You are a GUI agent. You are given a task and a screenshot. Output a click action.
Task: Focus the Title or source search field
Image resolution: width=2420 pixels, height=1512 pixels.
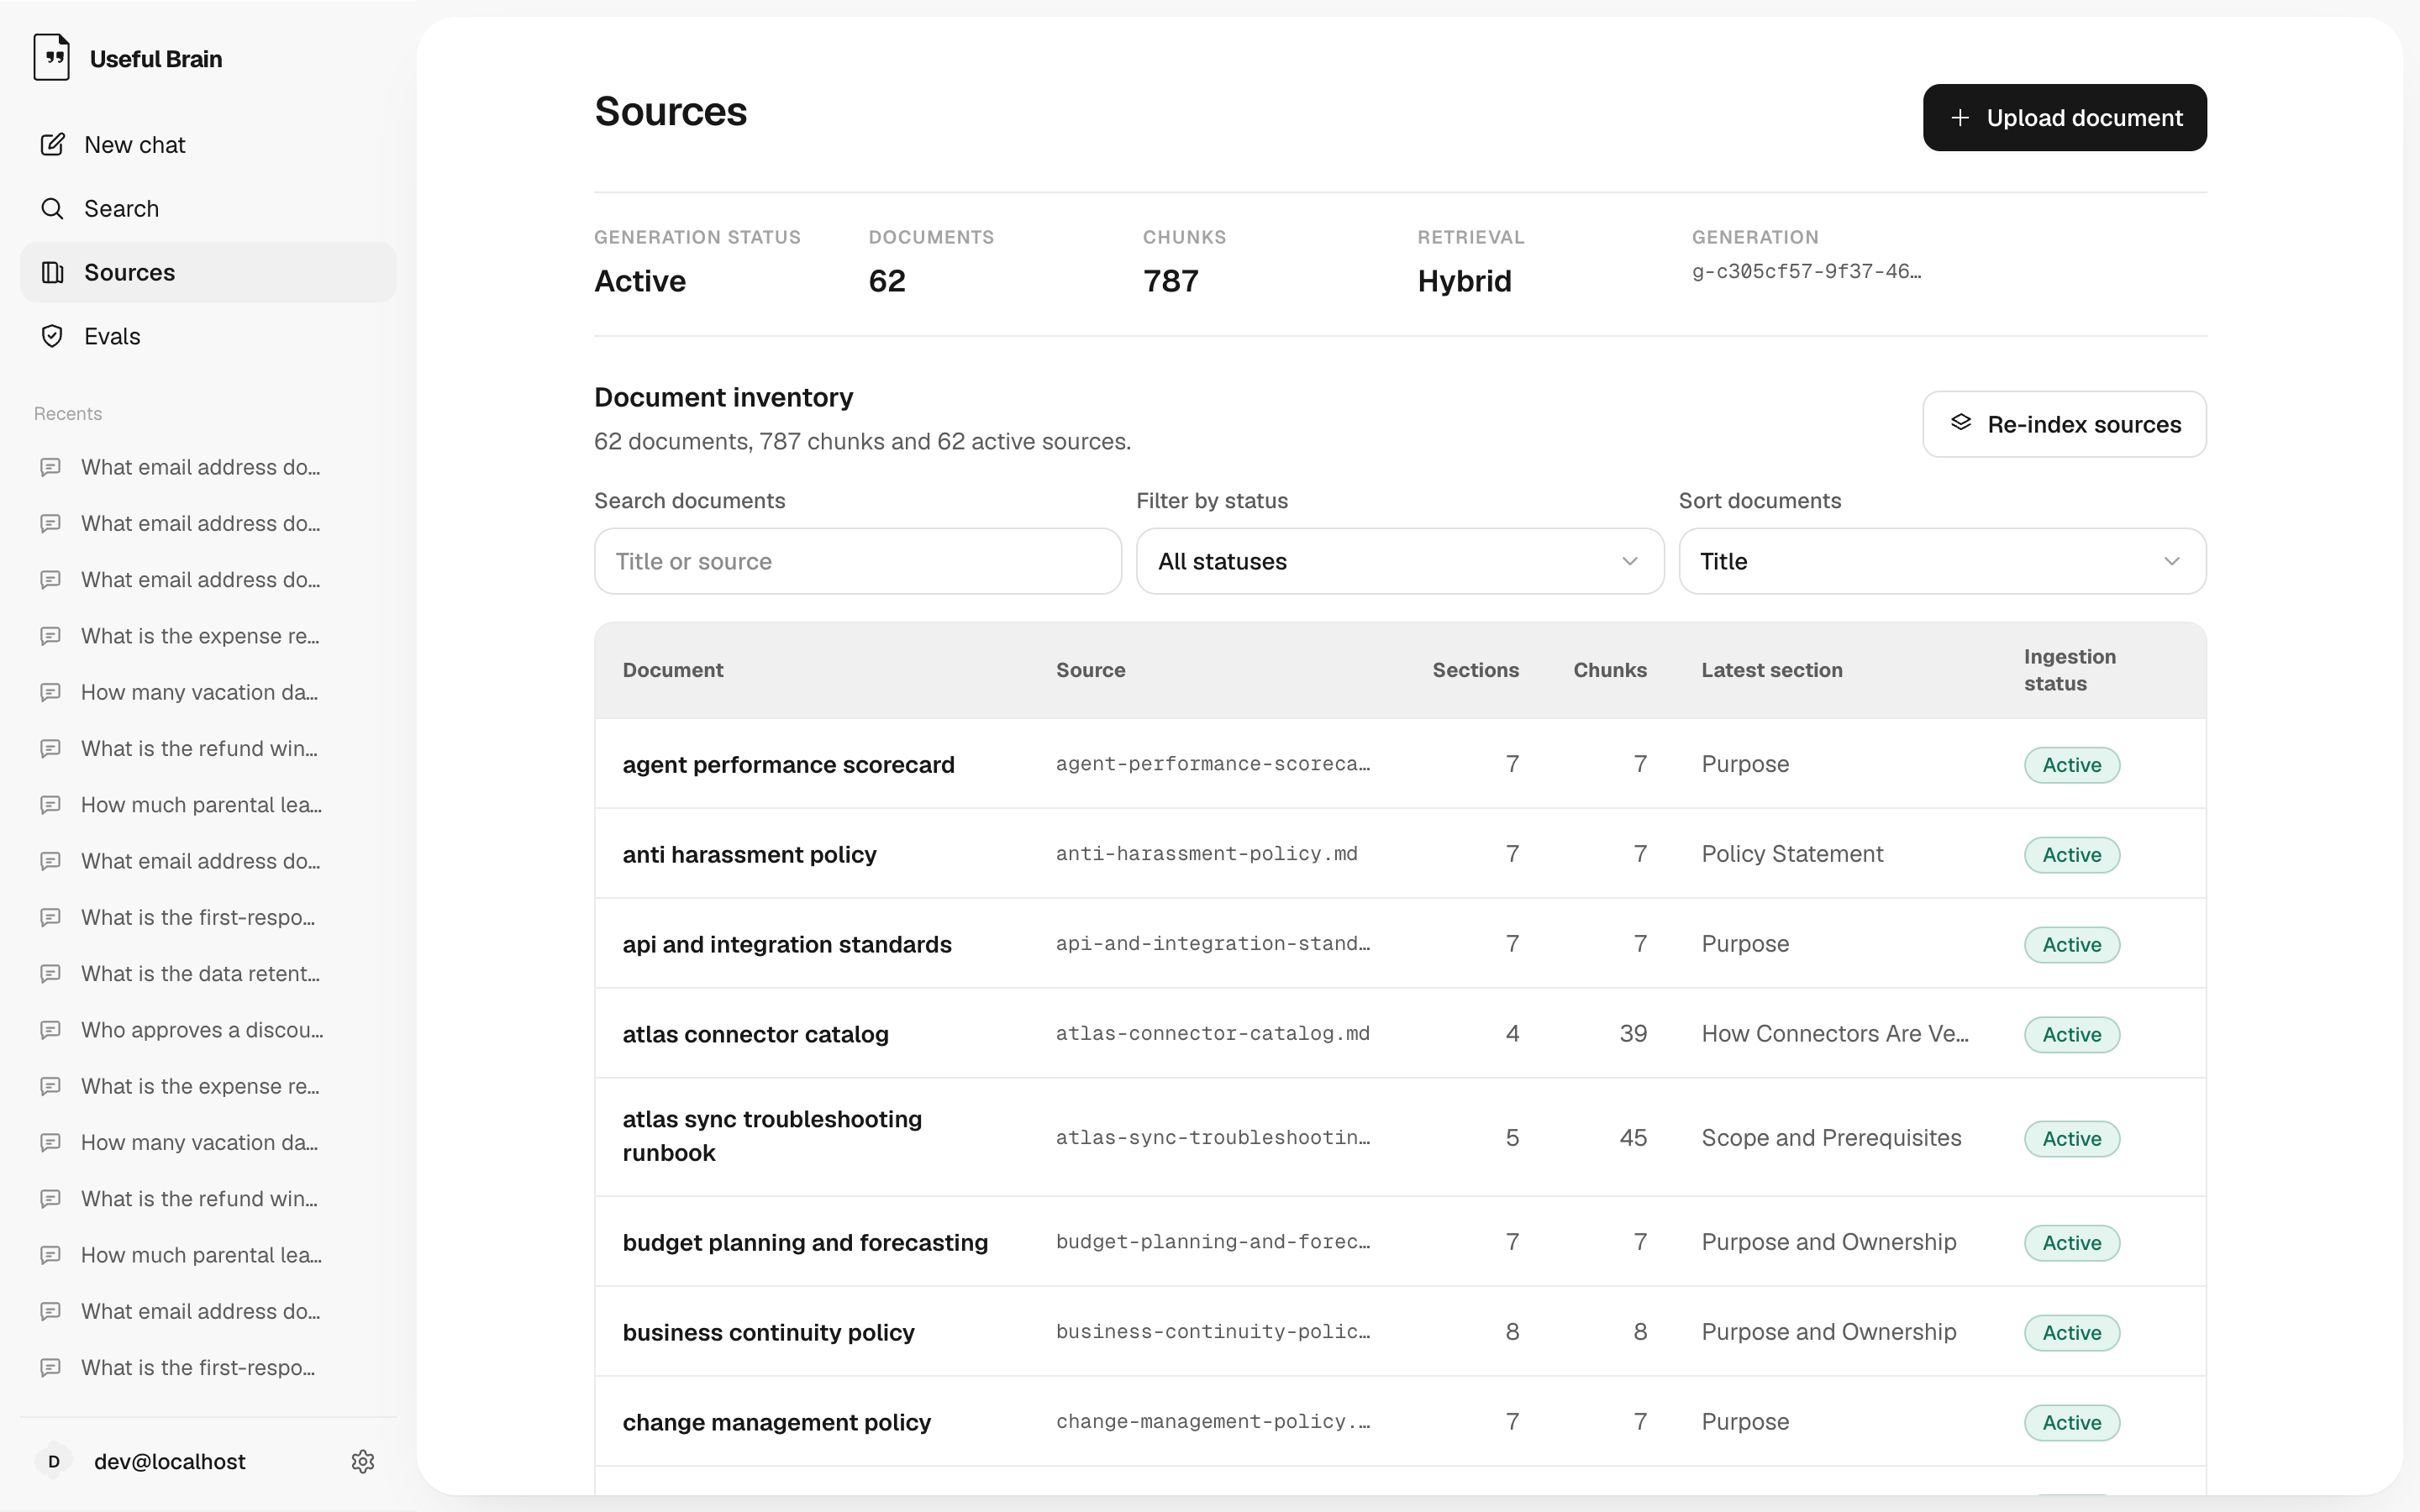(x=857, y=561)
